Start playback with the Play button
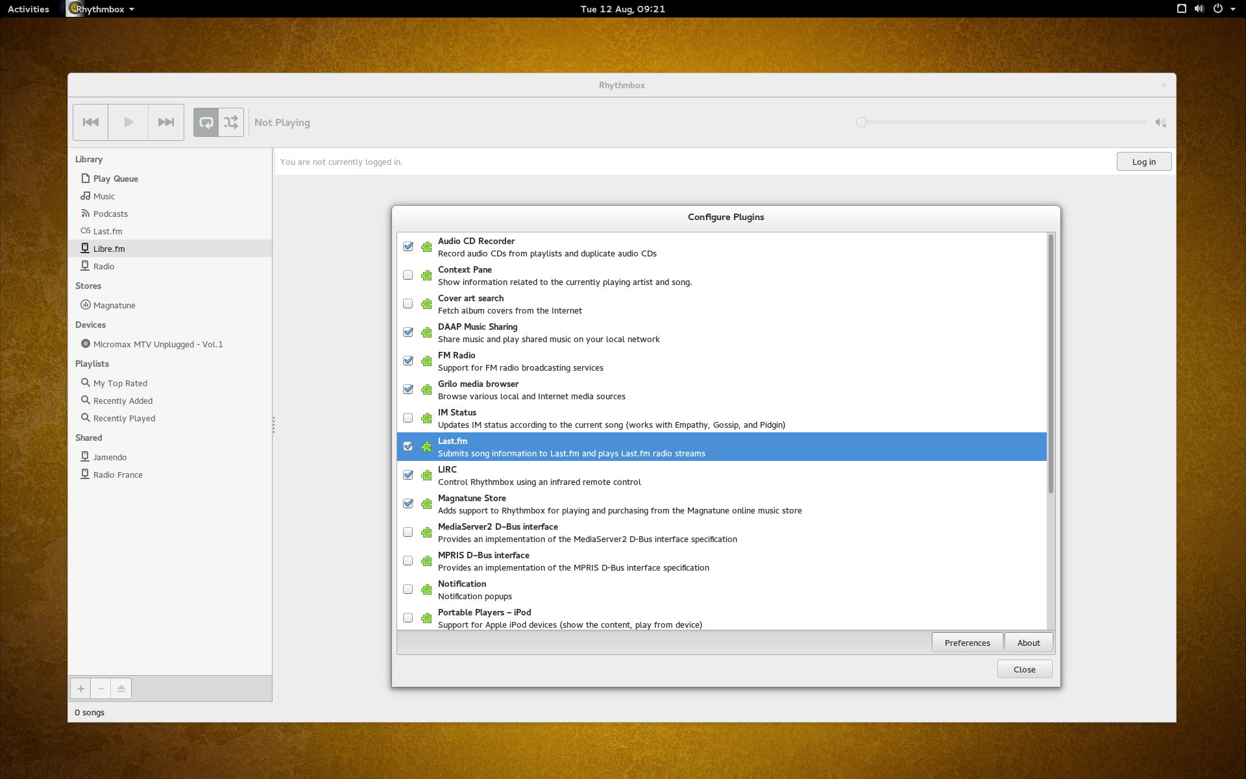 tap(128, 122)
